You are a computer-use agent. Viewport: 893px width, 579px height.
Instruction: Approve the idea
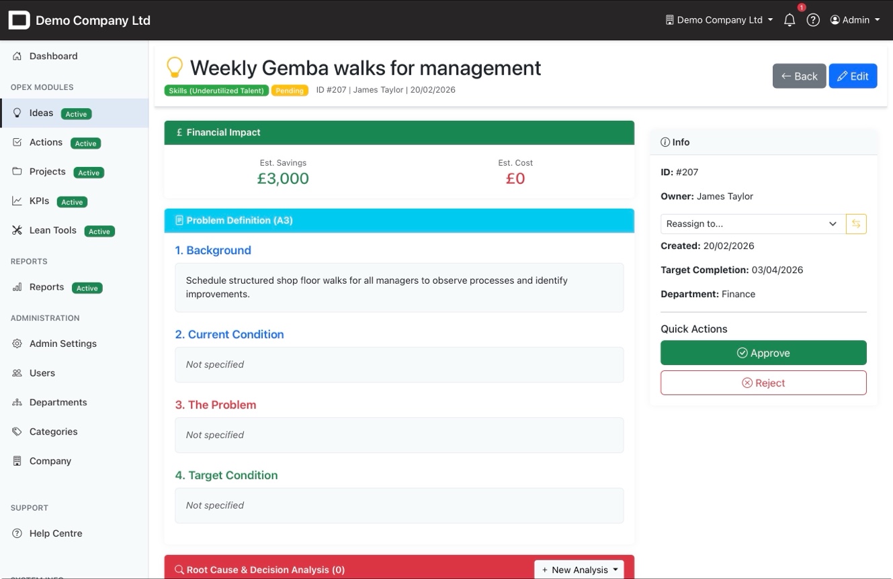763,353
